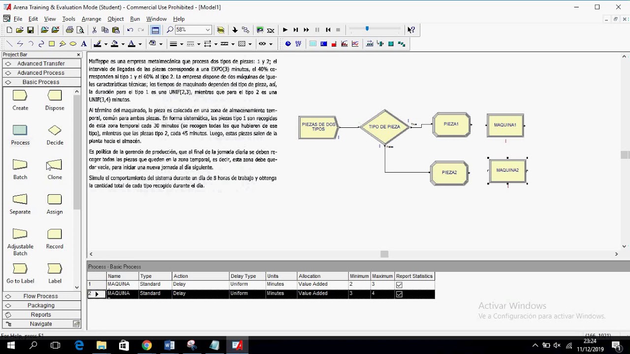Click the animation speed slider handle

pyautogui.click(x=367, y=29)
